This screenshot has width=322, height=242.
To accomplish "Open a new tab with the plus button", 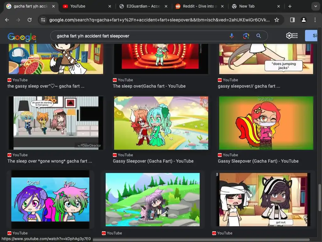I will [290, 6].
